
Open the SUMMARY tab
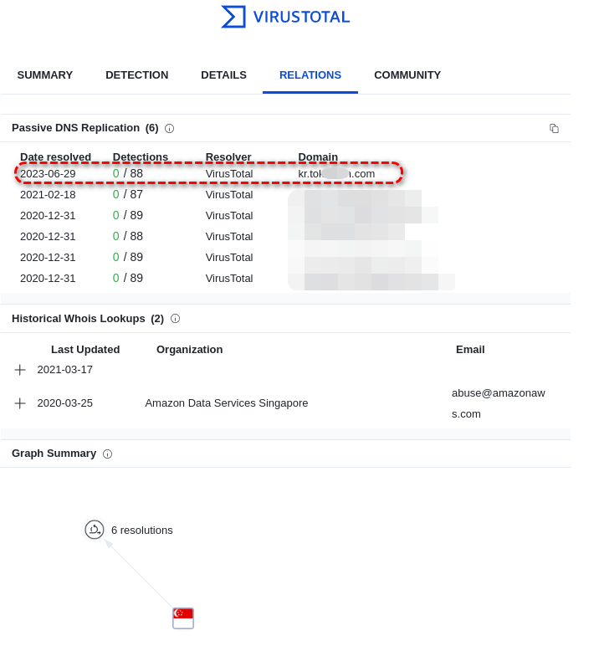45,75
